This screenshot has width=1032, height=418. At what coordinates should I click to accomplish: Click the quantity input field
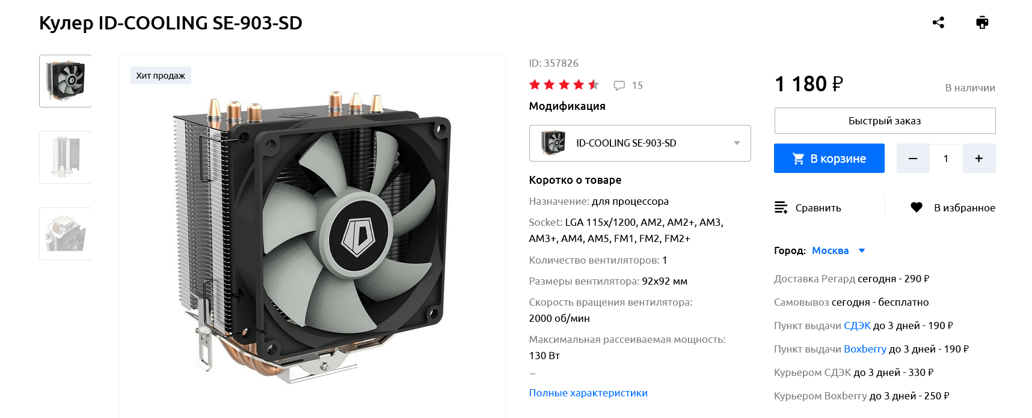coord(946,159)
